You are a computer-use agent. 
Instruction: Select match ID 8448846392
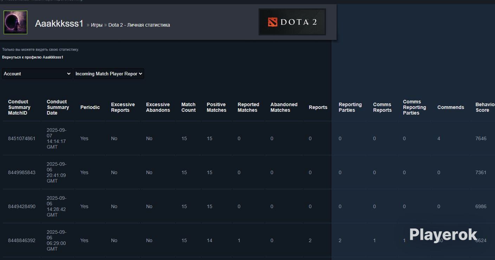coord(22,240)
